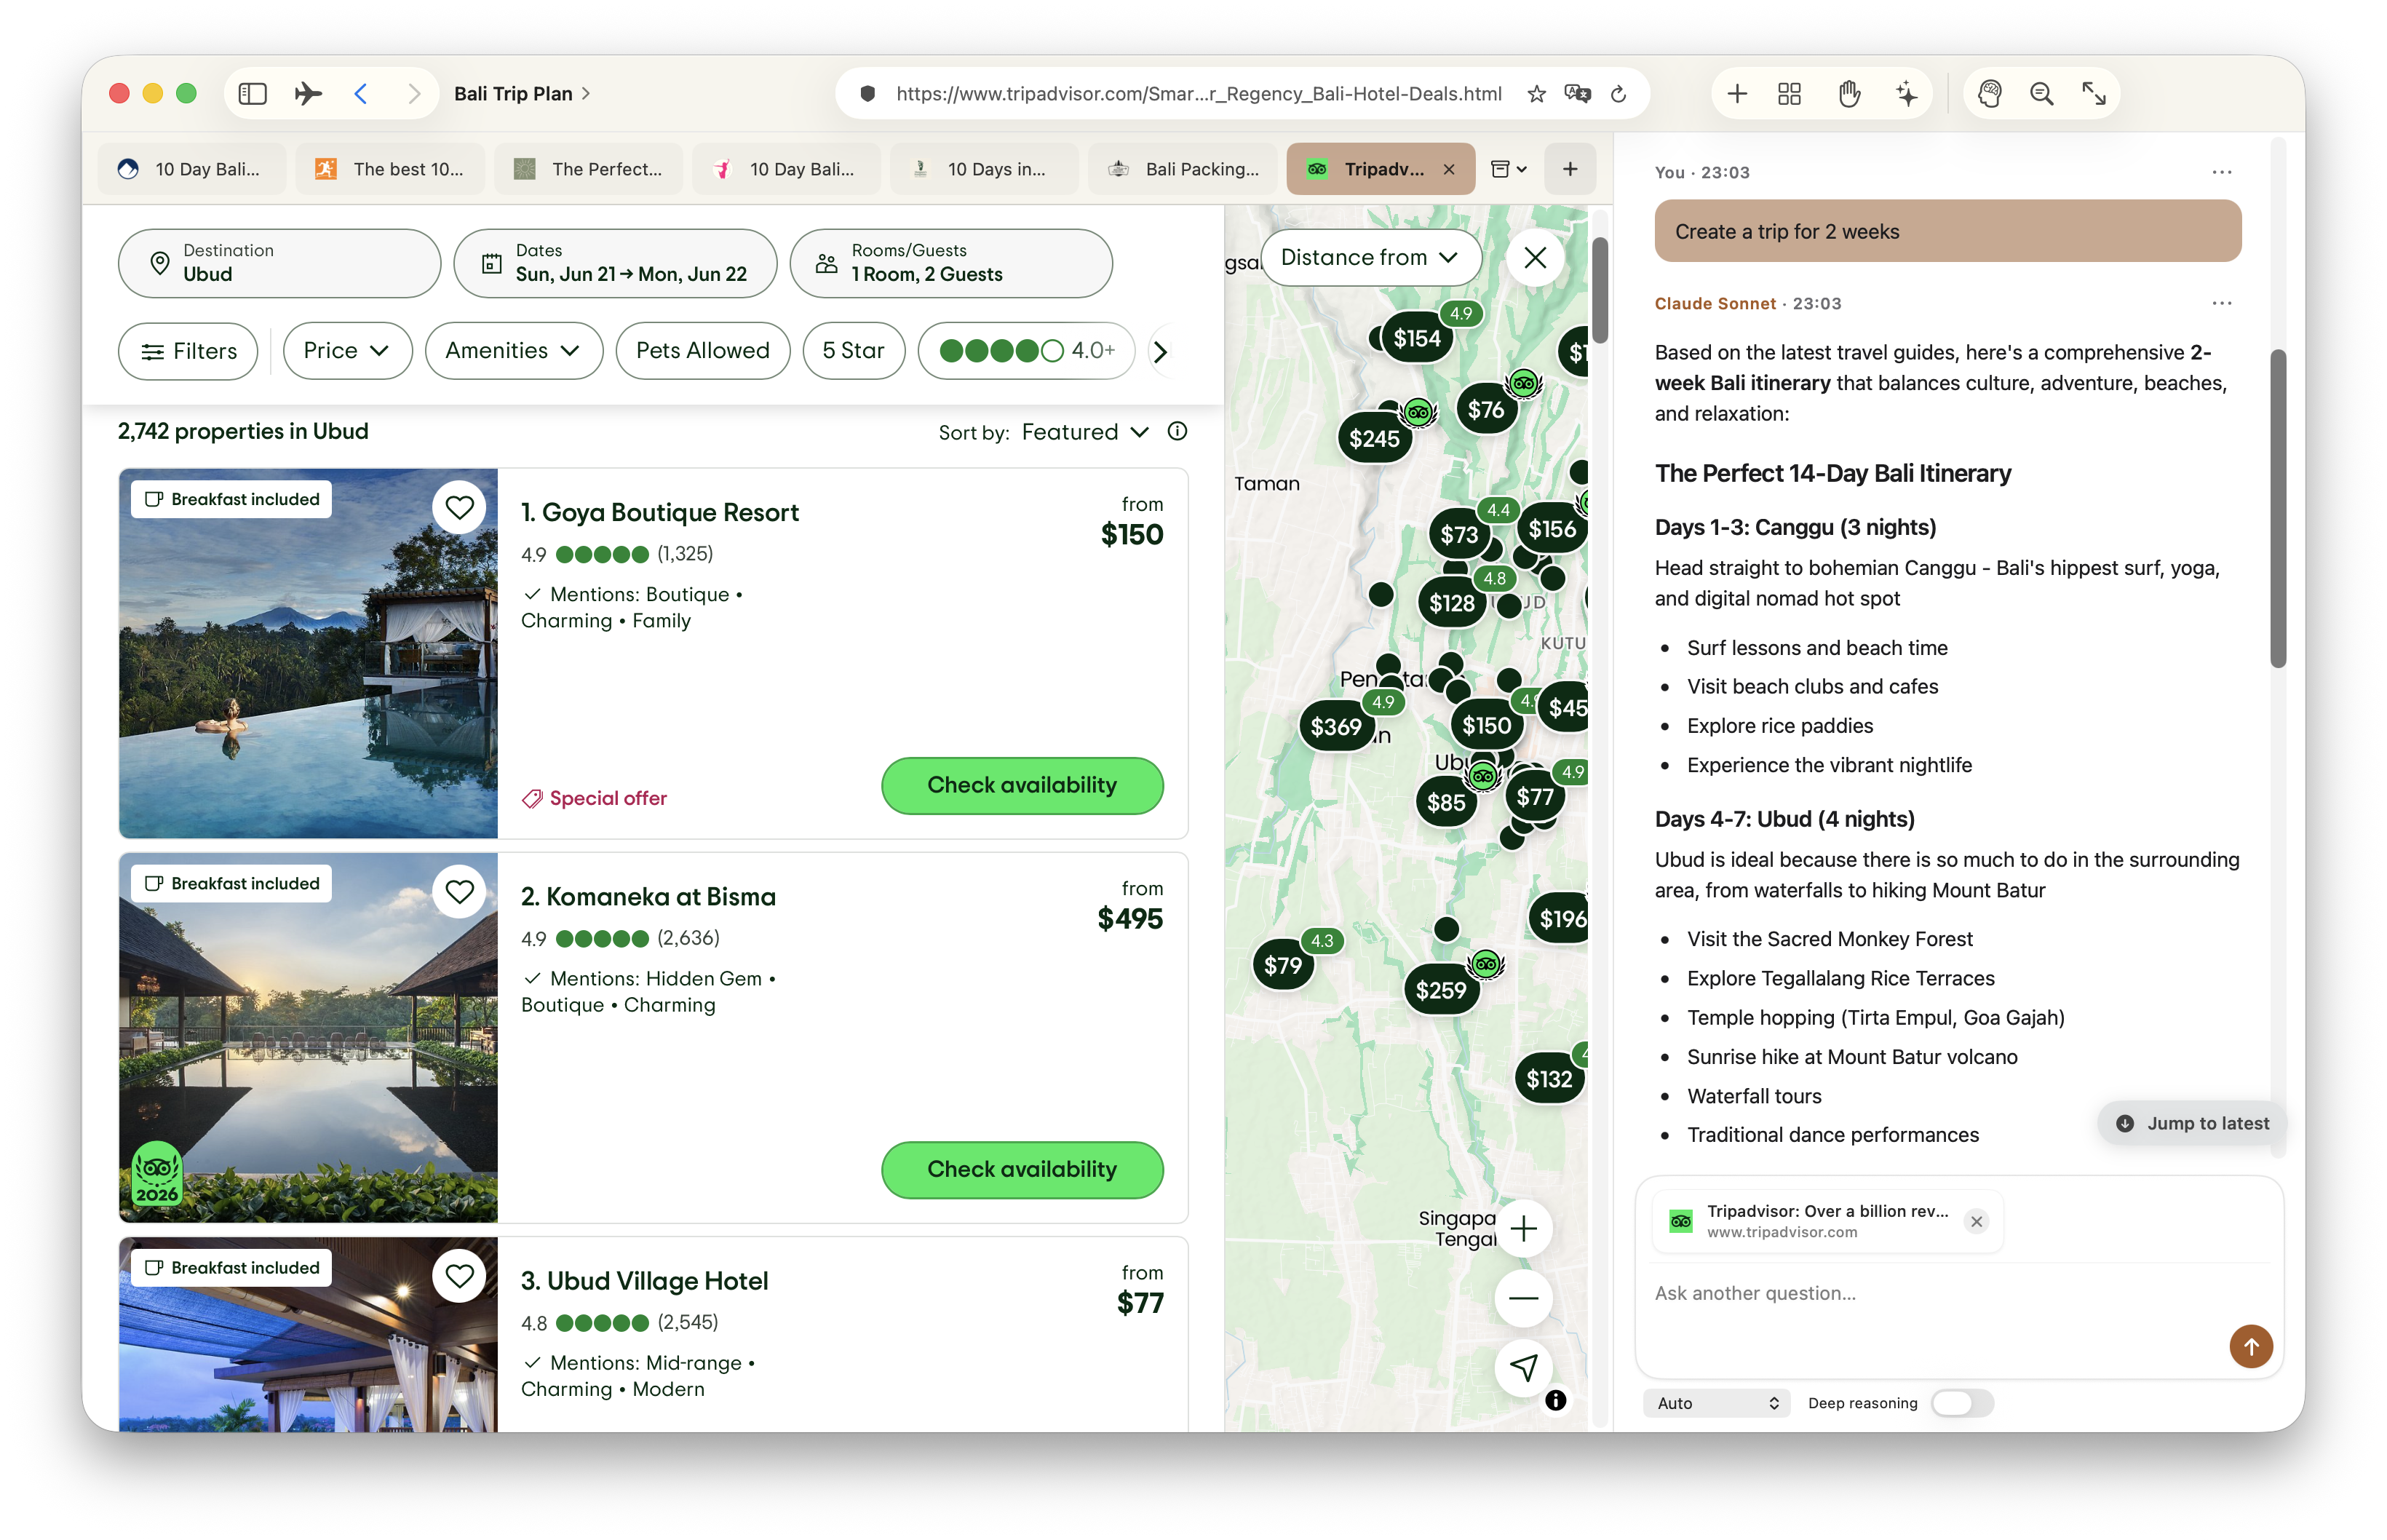Jump to latest message

(2192, 1124)
